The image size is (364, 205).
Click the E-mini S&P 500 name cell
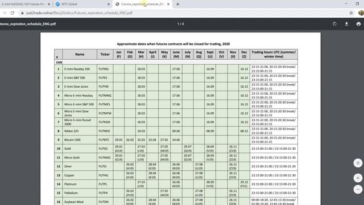[x=80, y=78]
